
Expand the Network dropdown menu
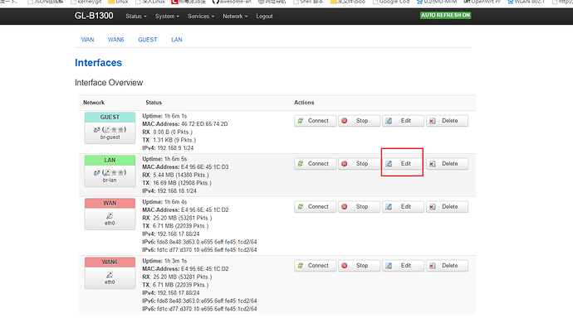tap(235, 17)
